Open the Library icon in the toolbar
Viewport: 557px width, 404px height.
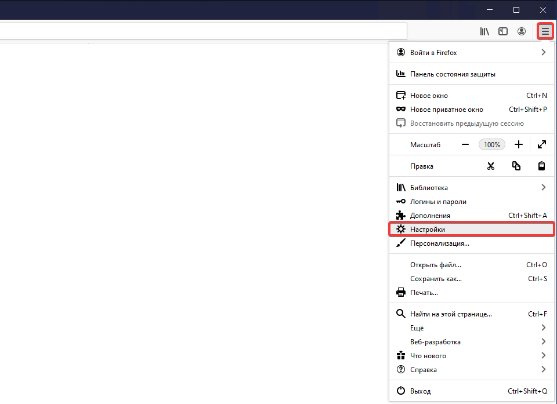pyautogui.click(x=484, y=31)
